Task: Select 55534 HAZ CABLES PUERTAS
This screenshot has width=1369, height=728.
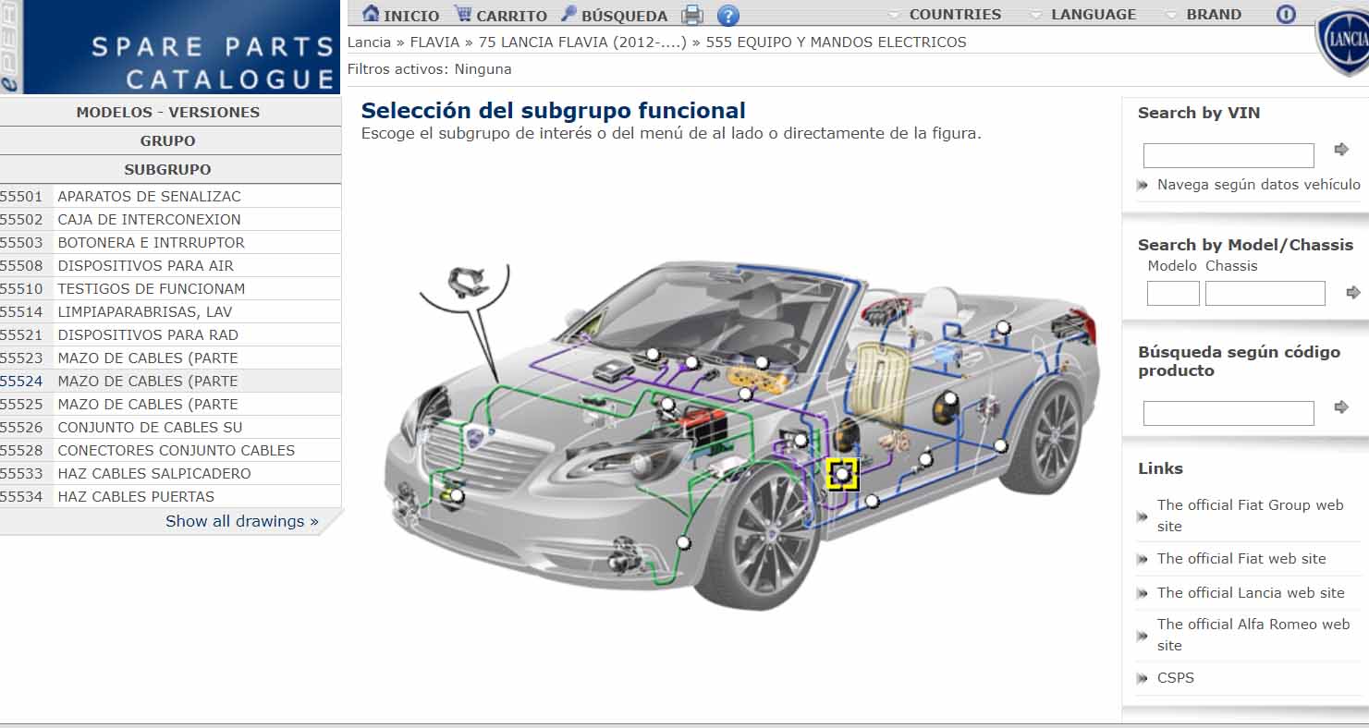Action: click(x=170, y=496)
